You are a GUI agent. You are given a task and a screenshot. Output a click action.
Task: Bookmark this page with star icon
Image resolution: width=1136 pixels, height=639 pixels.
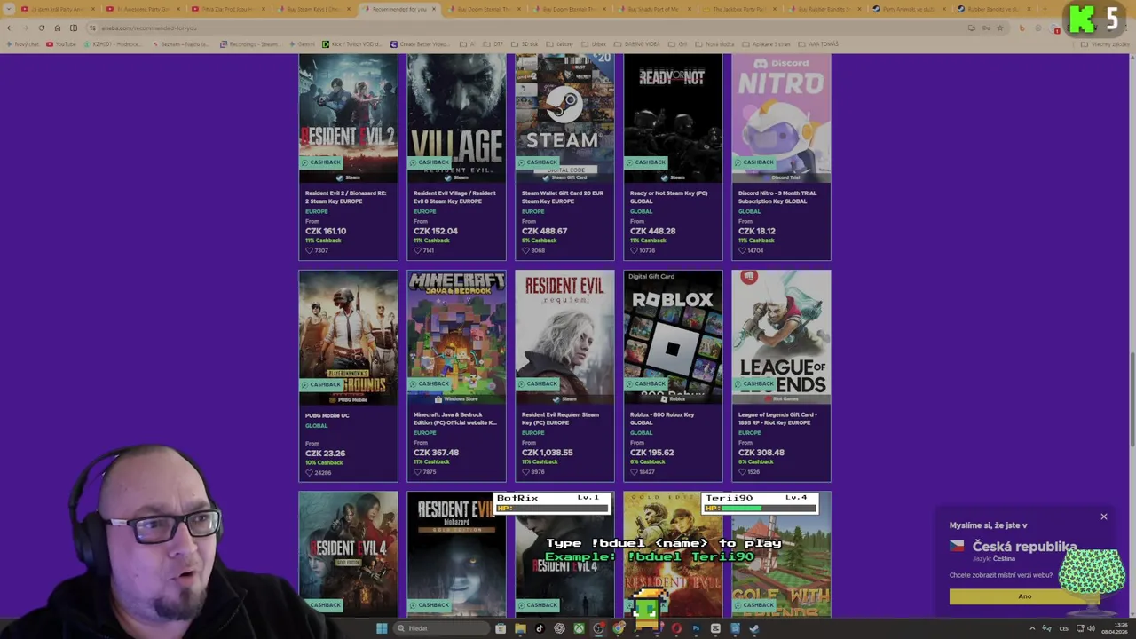1000,28
